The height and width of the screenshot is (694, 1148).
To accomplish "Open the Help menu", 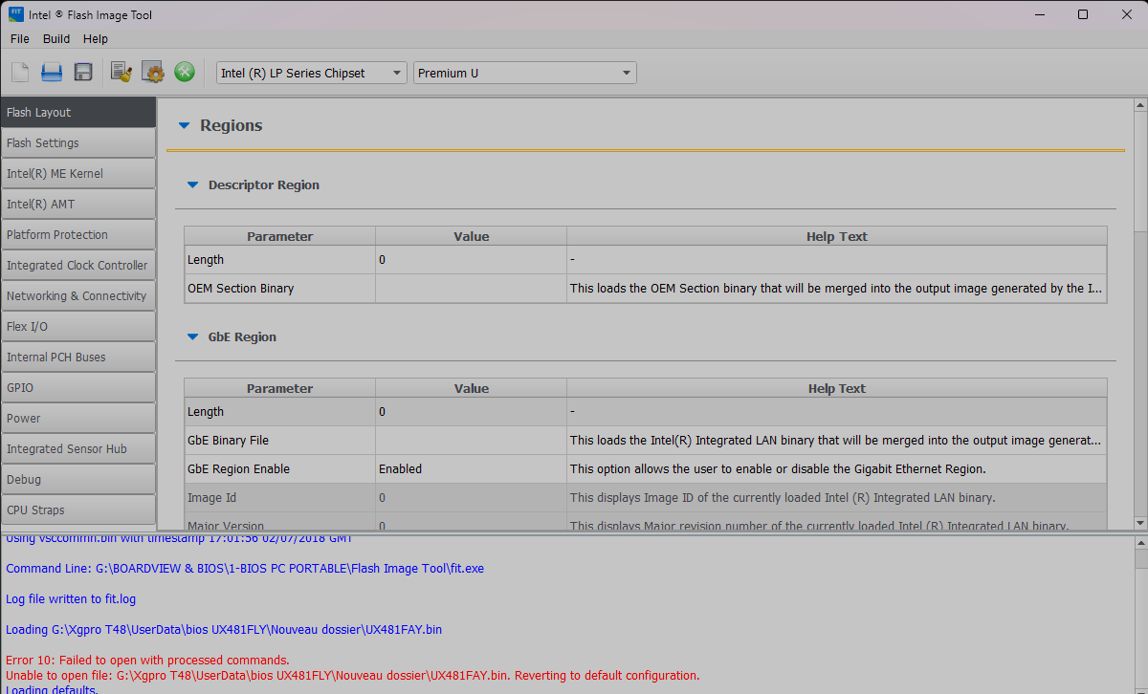I will pyautogui.click(x=96, y=39).
